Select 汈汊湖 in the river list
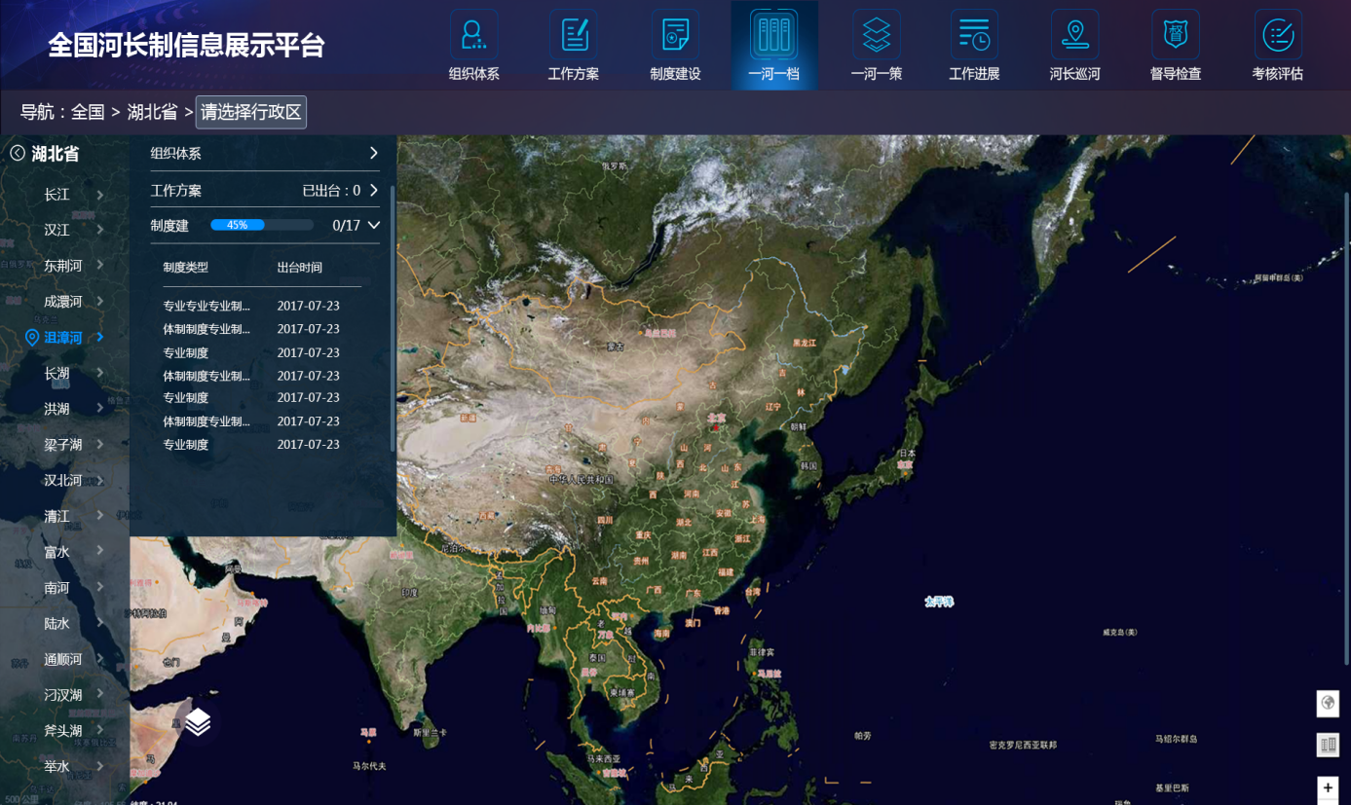 click(x=62, y=695)
